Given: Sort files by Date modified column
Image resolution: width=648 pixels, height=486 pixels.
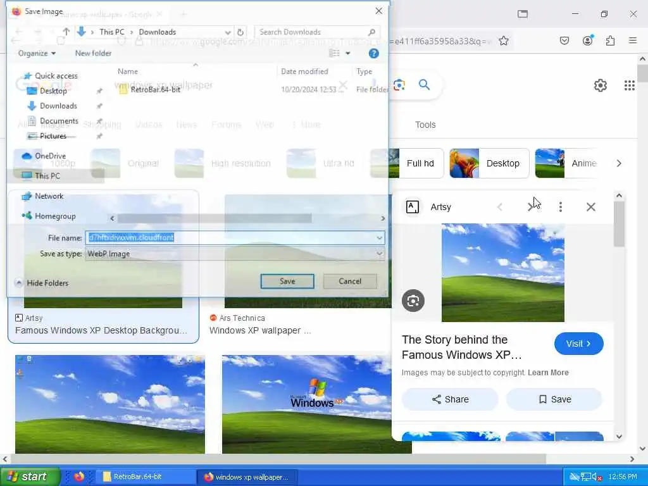Looking at the screenshot, I should [304, 71].
